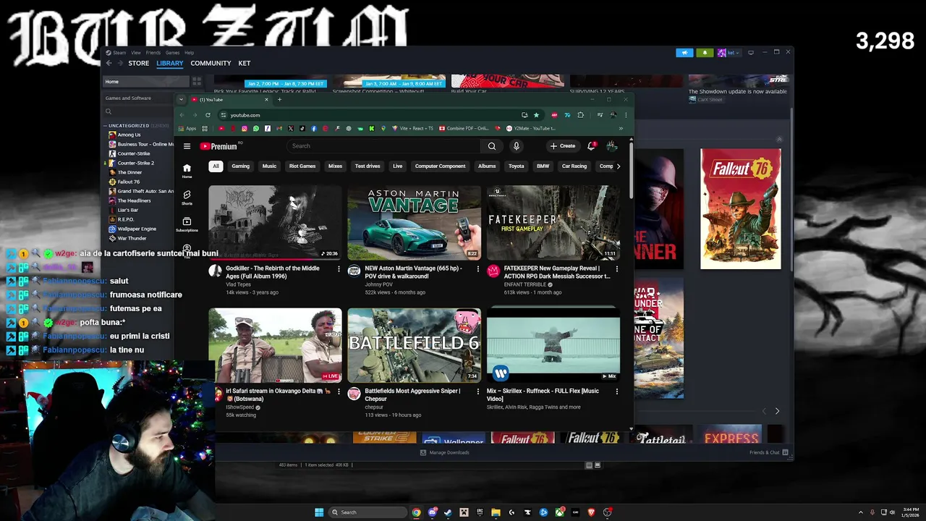Select the Riot Games filter chip
926x521 pixels.
302,166
